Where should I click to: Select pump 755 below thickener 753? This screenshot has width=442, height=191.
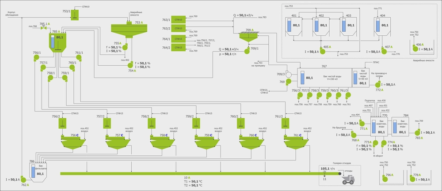pos(125,47)
